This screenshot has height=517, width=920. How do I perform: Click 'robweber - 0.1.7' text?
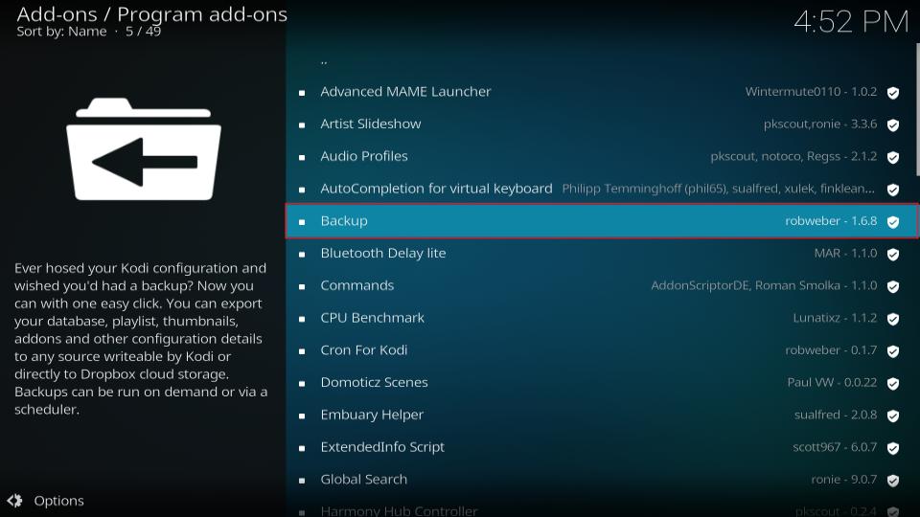(x=831, y=350)
